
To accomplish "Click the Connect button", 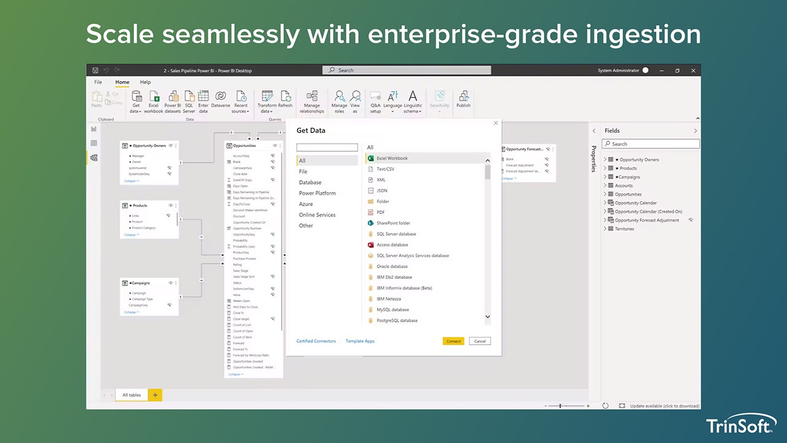I will pos(453,341).
